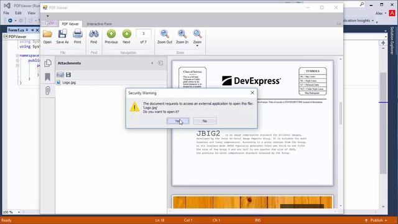Go to the Previous page
398x224 pixels.
(111, 37)
